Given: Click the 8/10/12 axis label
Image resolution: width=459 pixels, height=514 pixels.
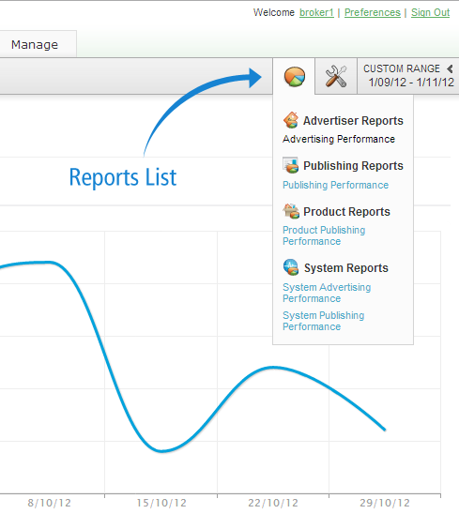Looking at the screenshot, I should pyautogui.click(x=49, y=503).
